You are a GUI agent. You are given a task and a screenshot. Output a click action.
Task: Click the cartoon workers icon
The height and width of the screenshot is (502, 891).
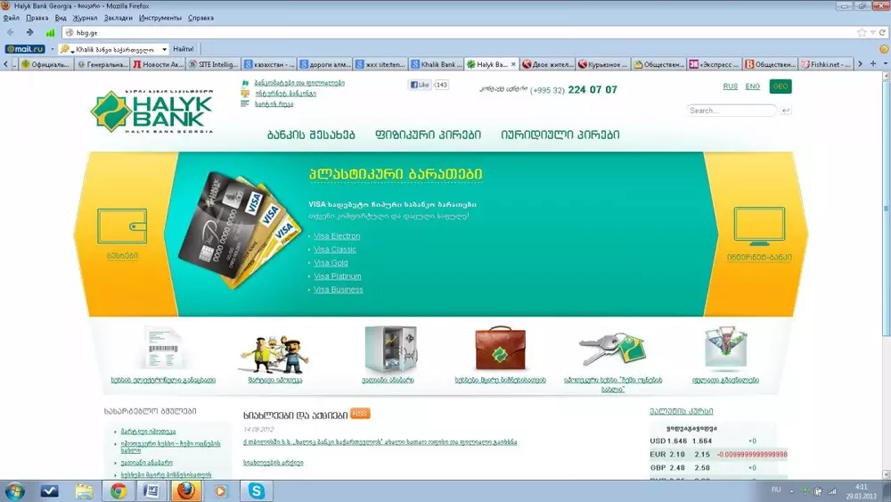274,352
